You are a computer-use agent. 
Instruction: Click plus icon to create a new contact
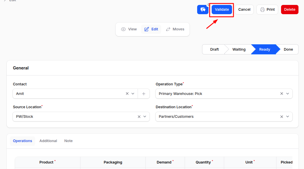point(143,93)
